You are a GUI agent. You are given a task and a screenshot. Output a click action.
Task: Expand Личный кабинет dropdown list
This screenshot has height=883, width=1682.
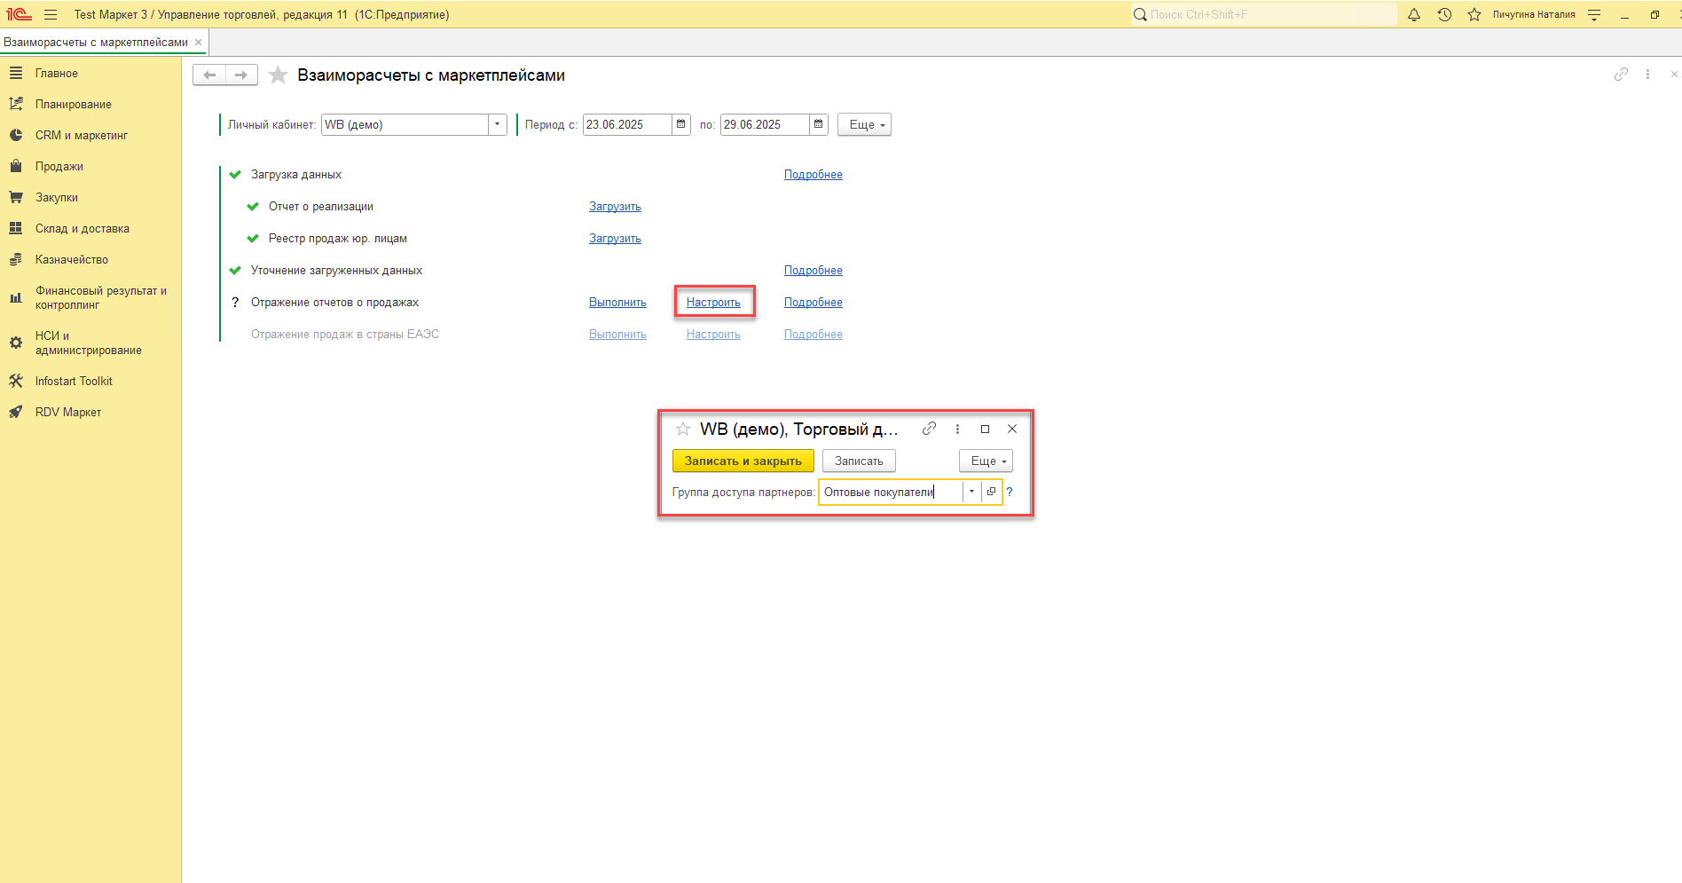497,124
